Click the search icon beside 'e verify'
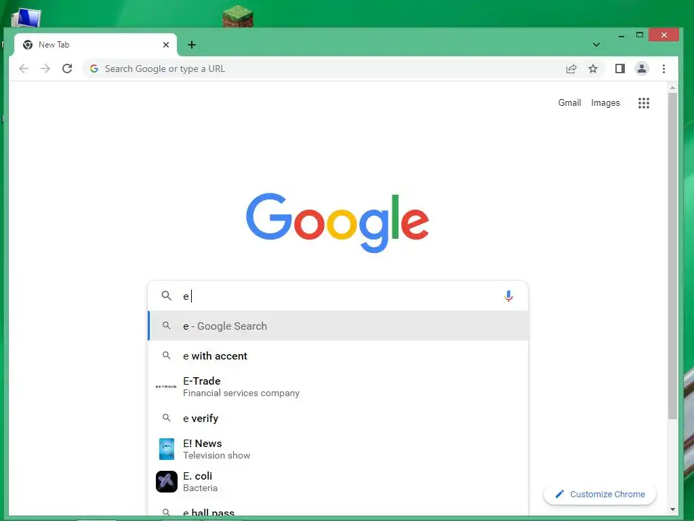 point(167,418)
